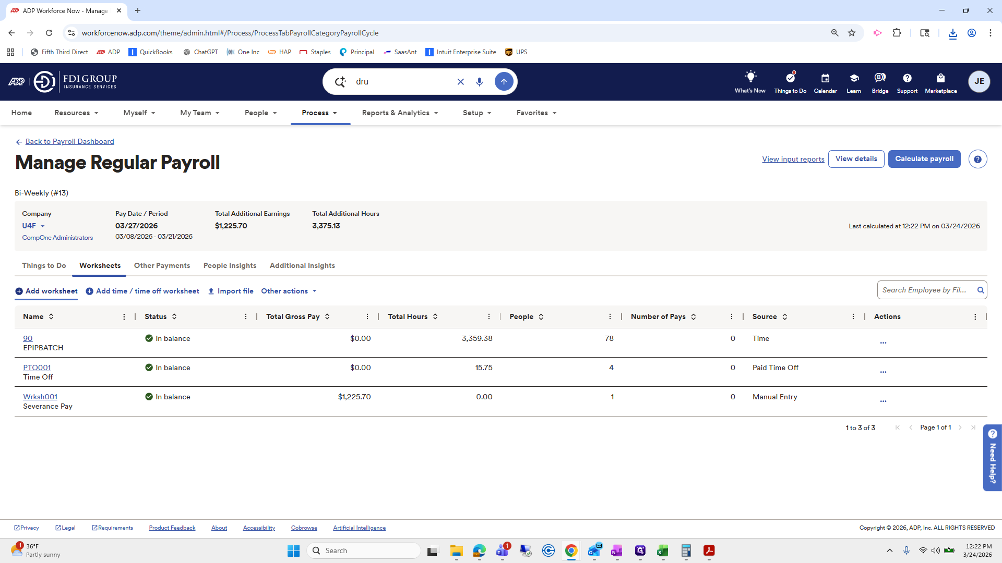Expand the U4F company dropdown

33,226
